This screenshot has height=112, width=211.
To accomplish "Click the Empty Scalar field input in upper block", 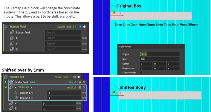I will (63, 32).
